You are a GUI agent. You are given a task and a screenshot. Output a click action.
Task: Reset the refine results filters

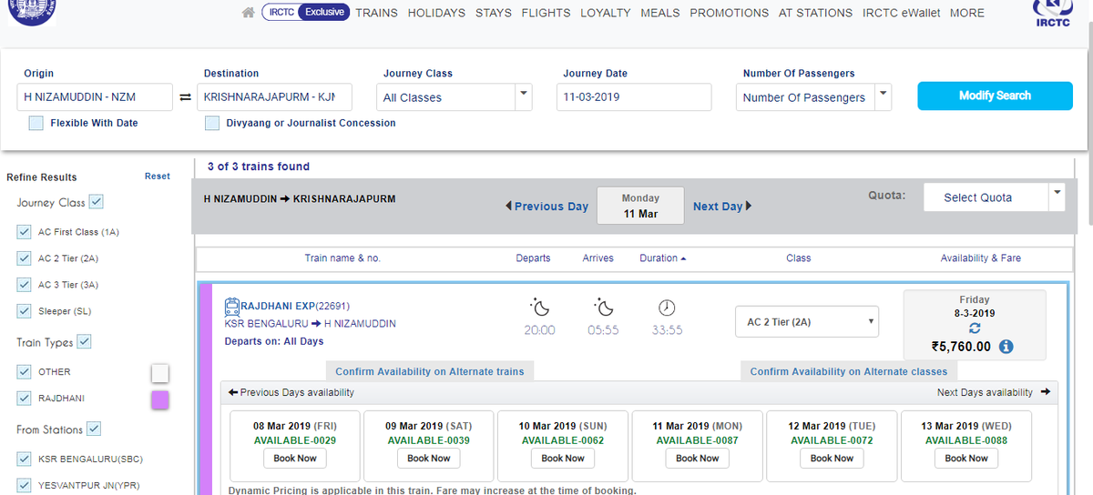tap(158, 177)
